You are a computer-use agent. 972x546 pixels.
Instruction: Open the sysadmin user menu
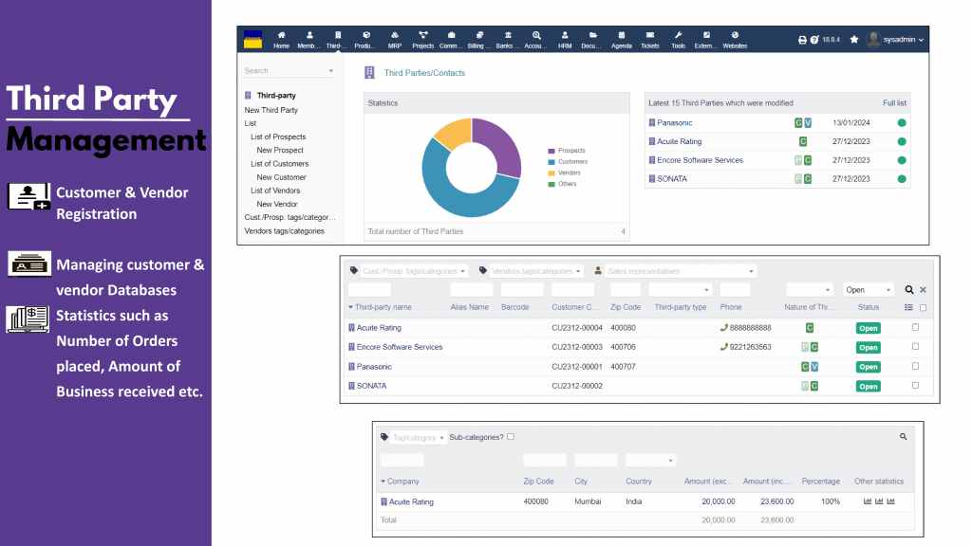tap(895, 40)
